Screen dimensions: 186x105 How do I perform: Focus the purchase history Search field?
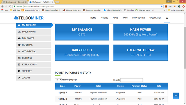(x=132, y=80)
